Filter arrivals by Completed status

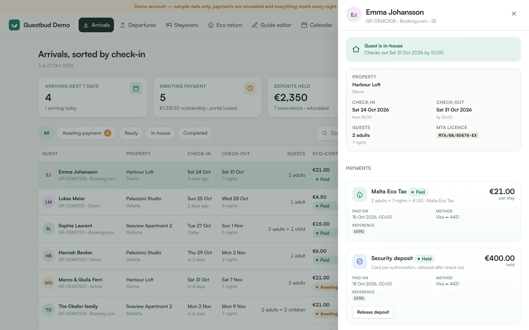(x=195, y=133)
